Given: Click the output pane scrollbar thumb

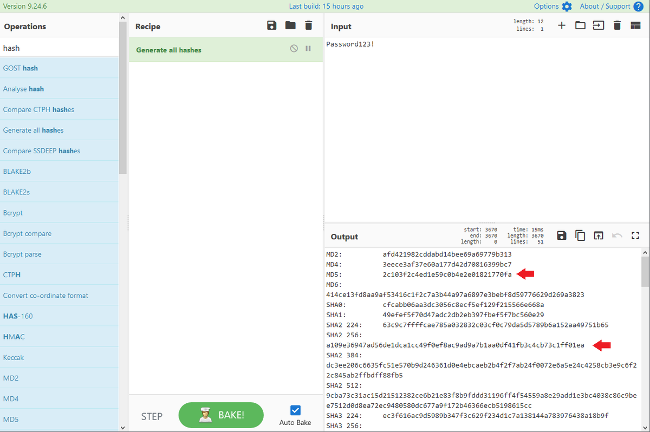Looking at the screenshot, I should coord(645,272).
